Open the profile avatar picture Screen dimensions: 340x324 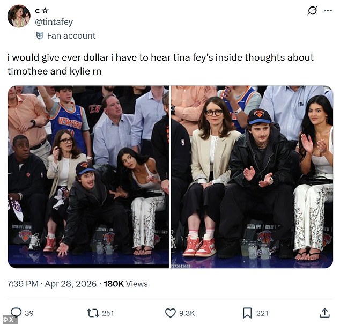(x=19, y=16)
